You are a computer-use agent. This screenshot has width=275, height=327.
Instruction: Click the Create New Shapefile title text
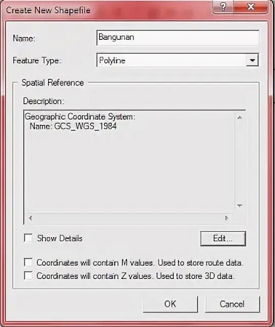[x=48, y=10]
